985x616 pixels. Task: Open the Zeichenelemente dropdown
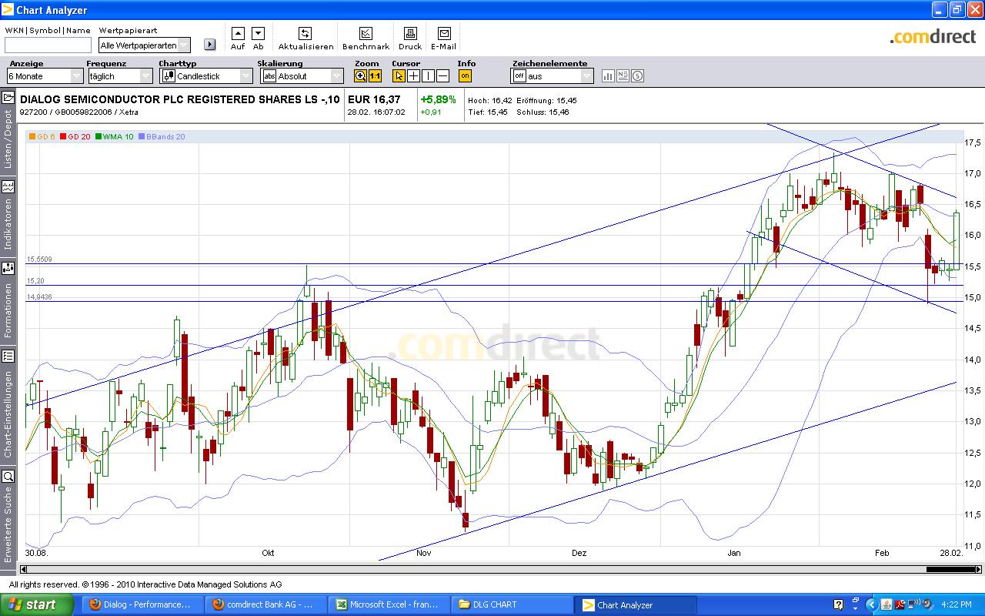tap(553, 76)
